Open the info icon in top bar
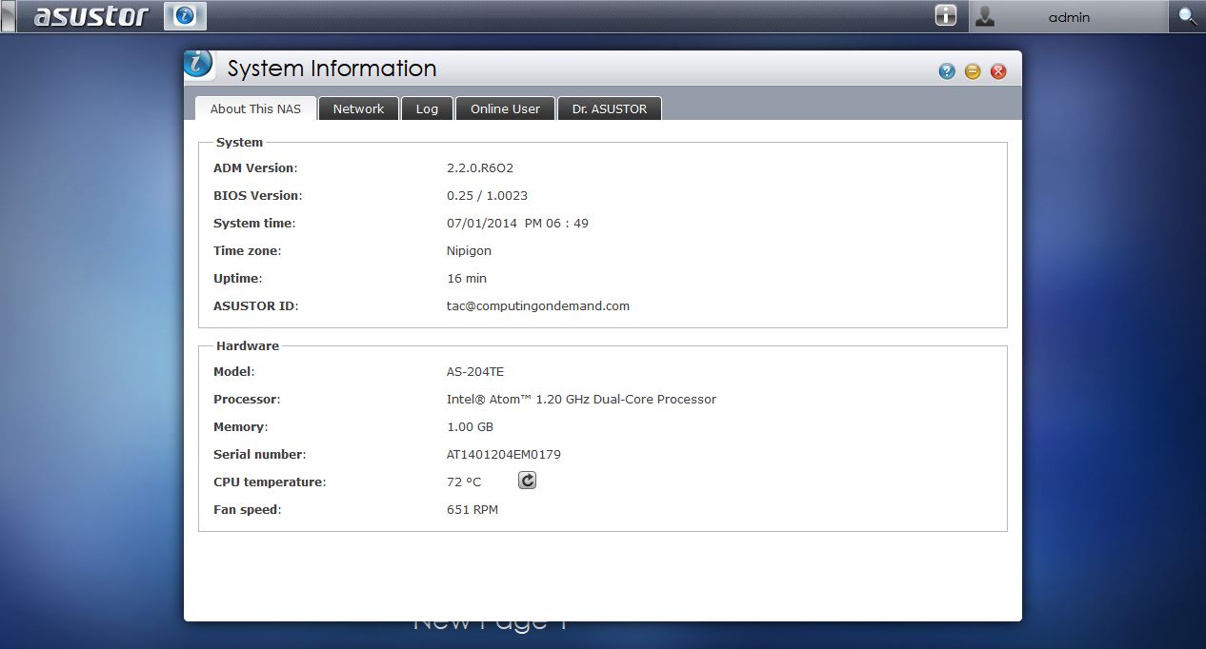The width and height of the screenshot is (1206, 649). tap(945, 15)
